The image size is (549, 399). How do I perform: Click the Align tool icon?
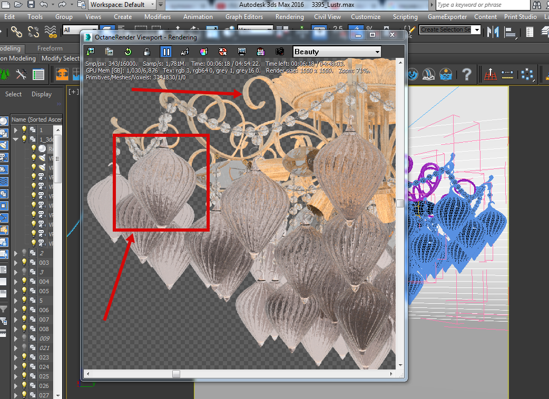point(510,33)
